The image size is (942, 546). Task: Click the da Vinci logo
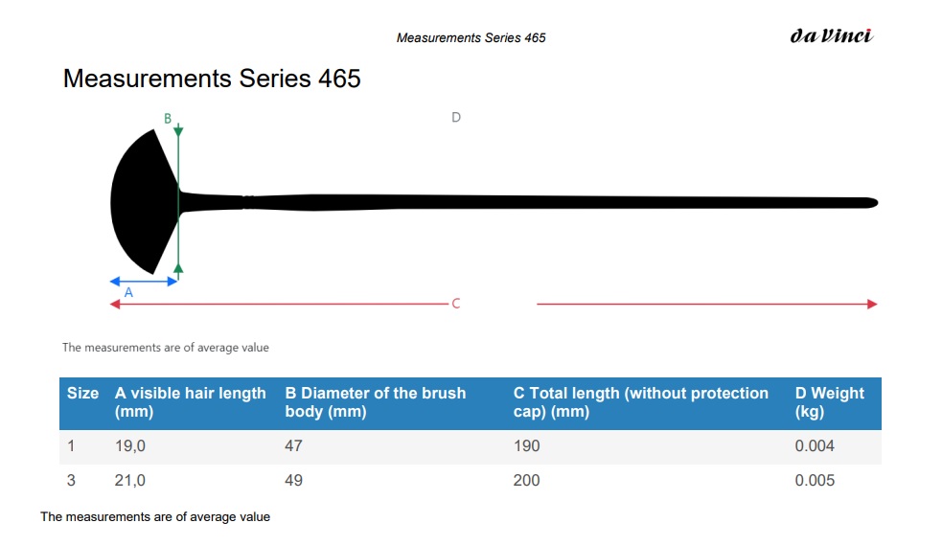[831, 36]
